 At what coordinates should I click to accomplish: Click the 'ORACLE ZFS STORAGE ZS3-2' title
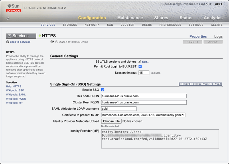coord(45,8)
